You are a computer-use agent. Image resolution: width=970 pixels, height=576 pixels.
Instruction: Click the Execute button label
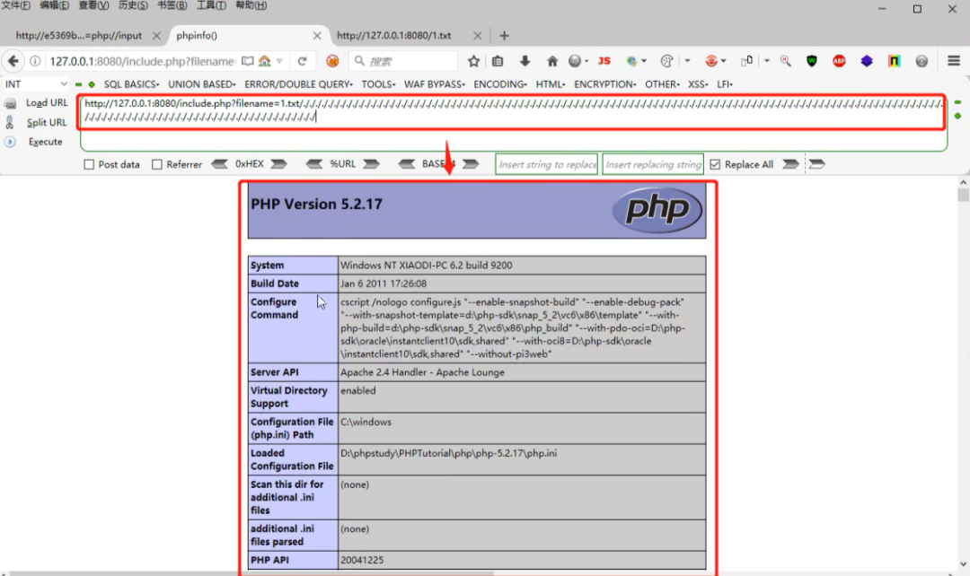[45, 142]
